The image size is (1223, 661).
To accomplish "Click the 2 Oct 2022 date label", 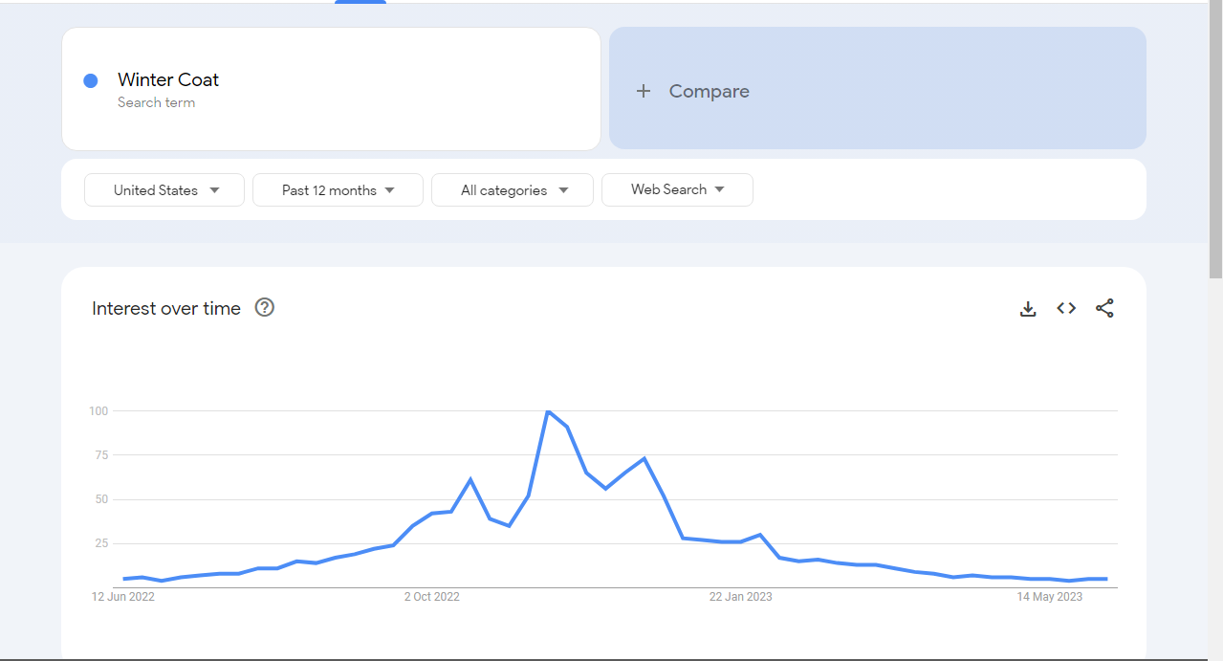I will click(x=431, y=597).
